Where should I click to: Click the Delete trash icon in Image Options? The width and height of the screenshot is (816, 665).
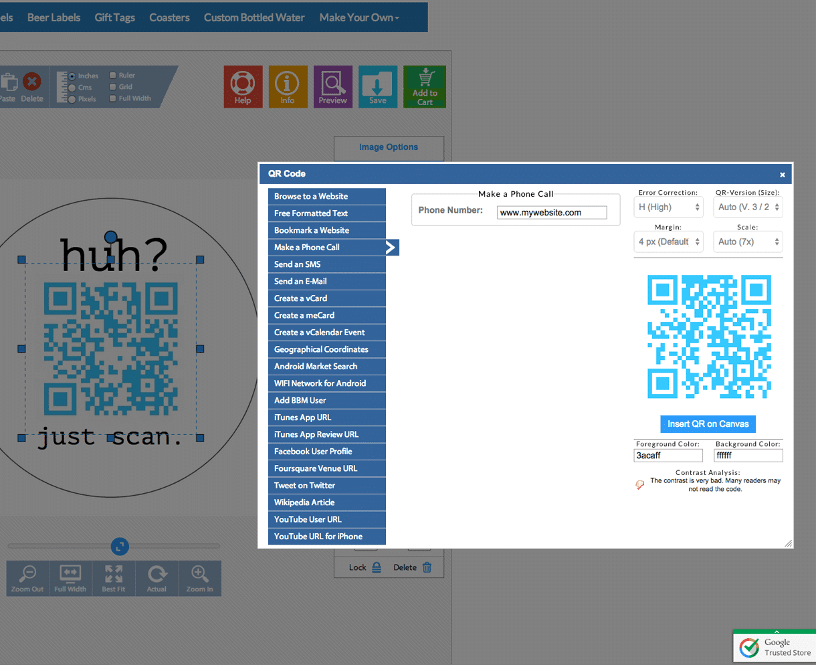click(x=427, y=567)
